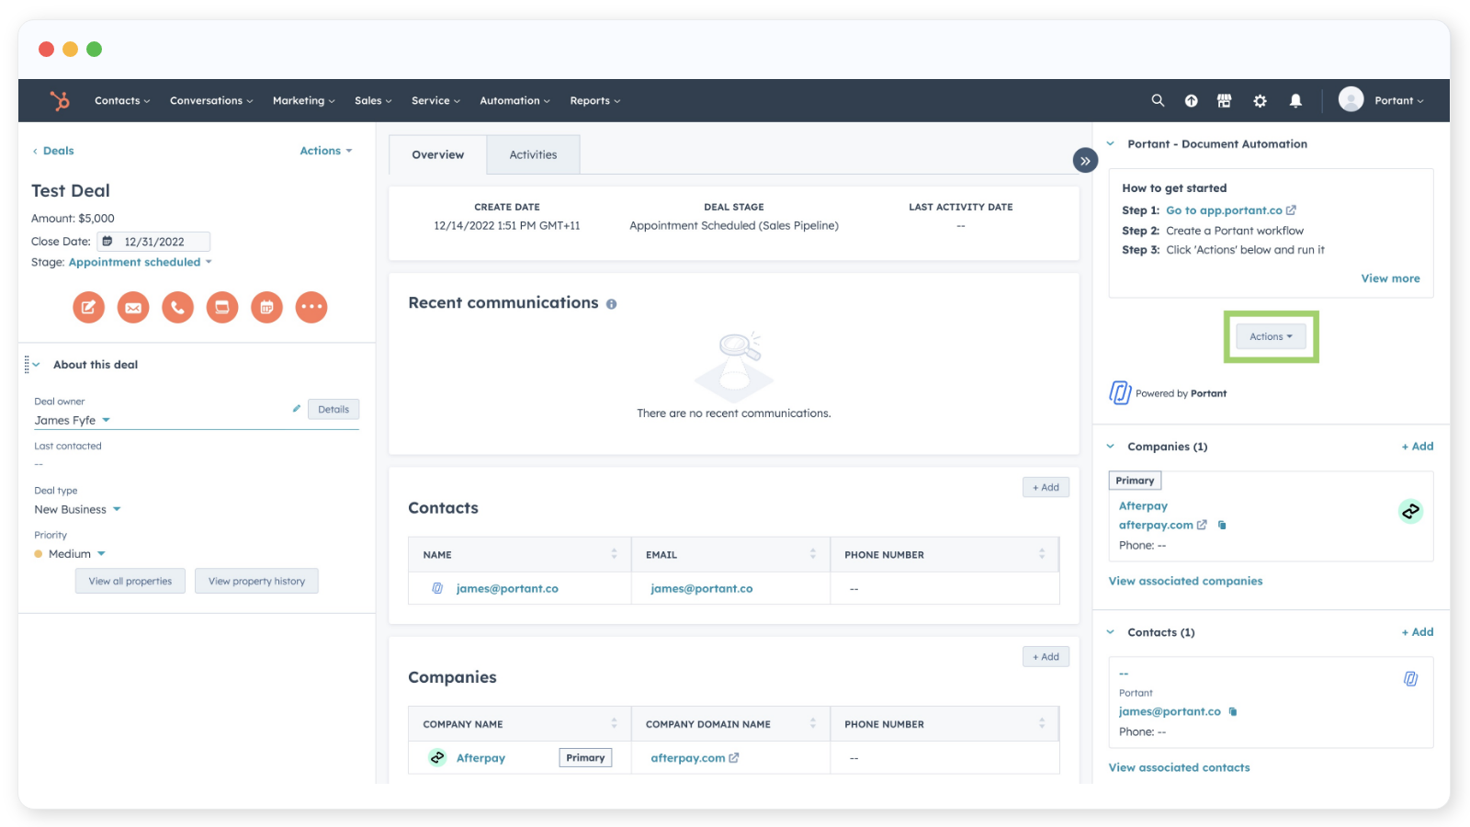Click the View all properties button
The width and height of the screenshot is (1470, 827).
tap(130, 582)
